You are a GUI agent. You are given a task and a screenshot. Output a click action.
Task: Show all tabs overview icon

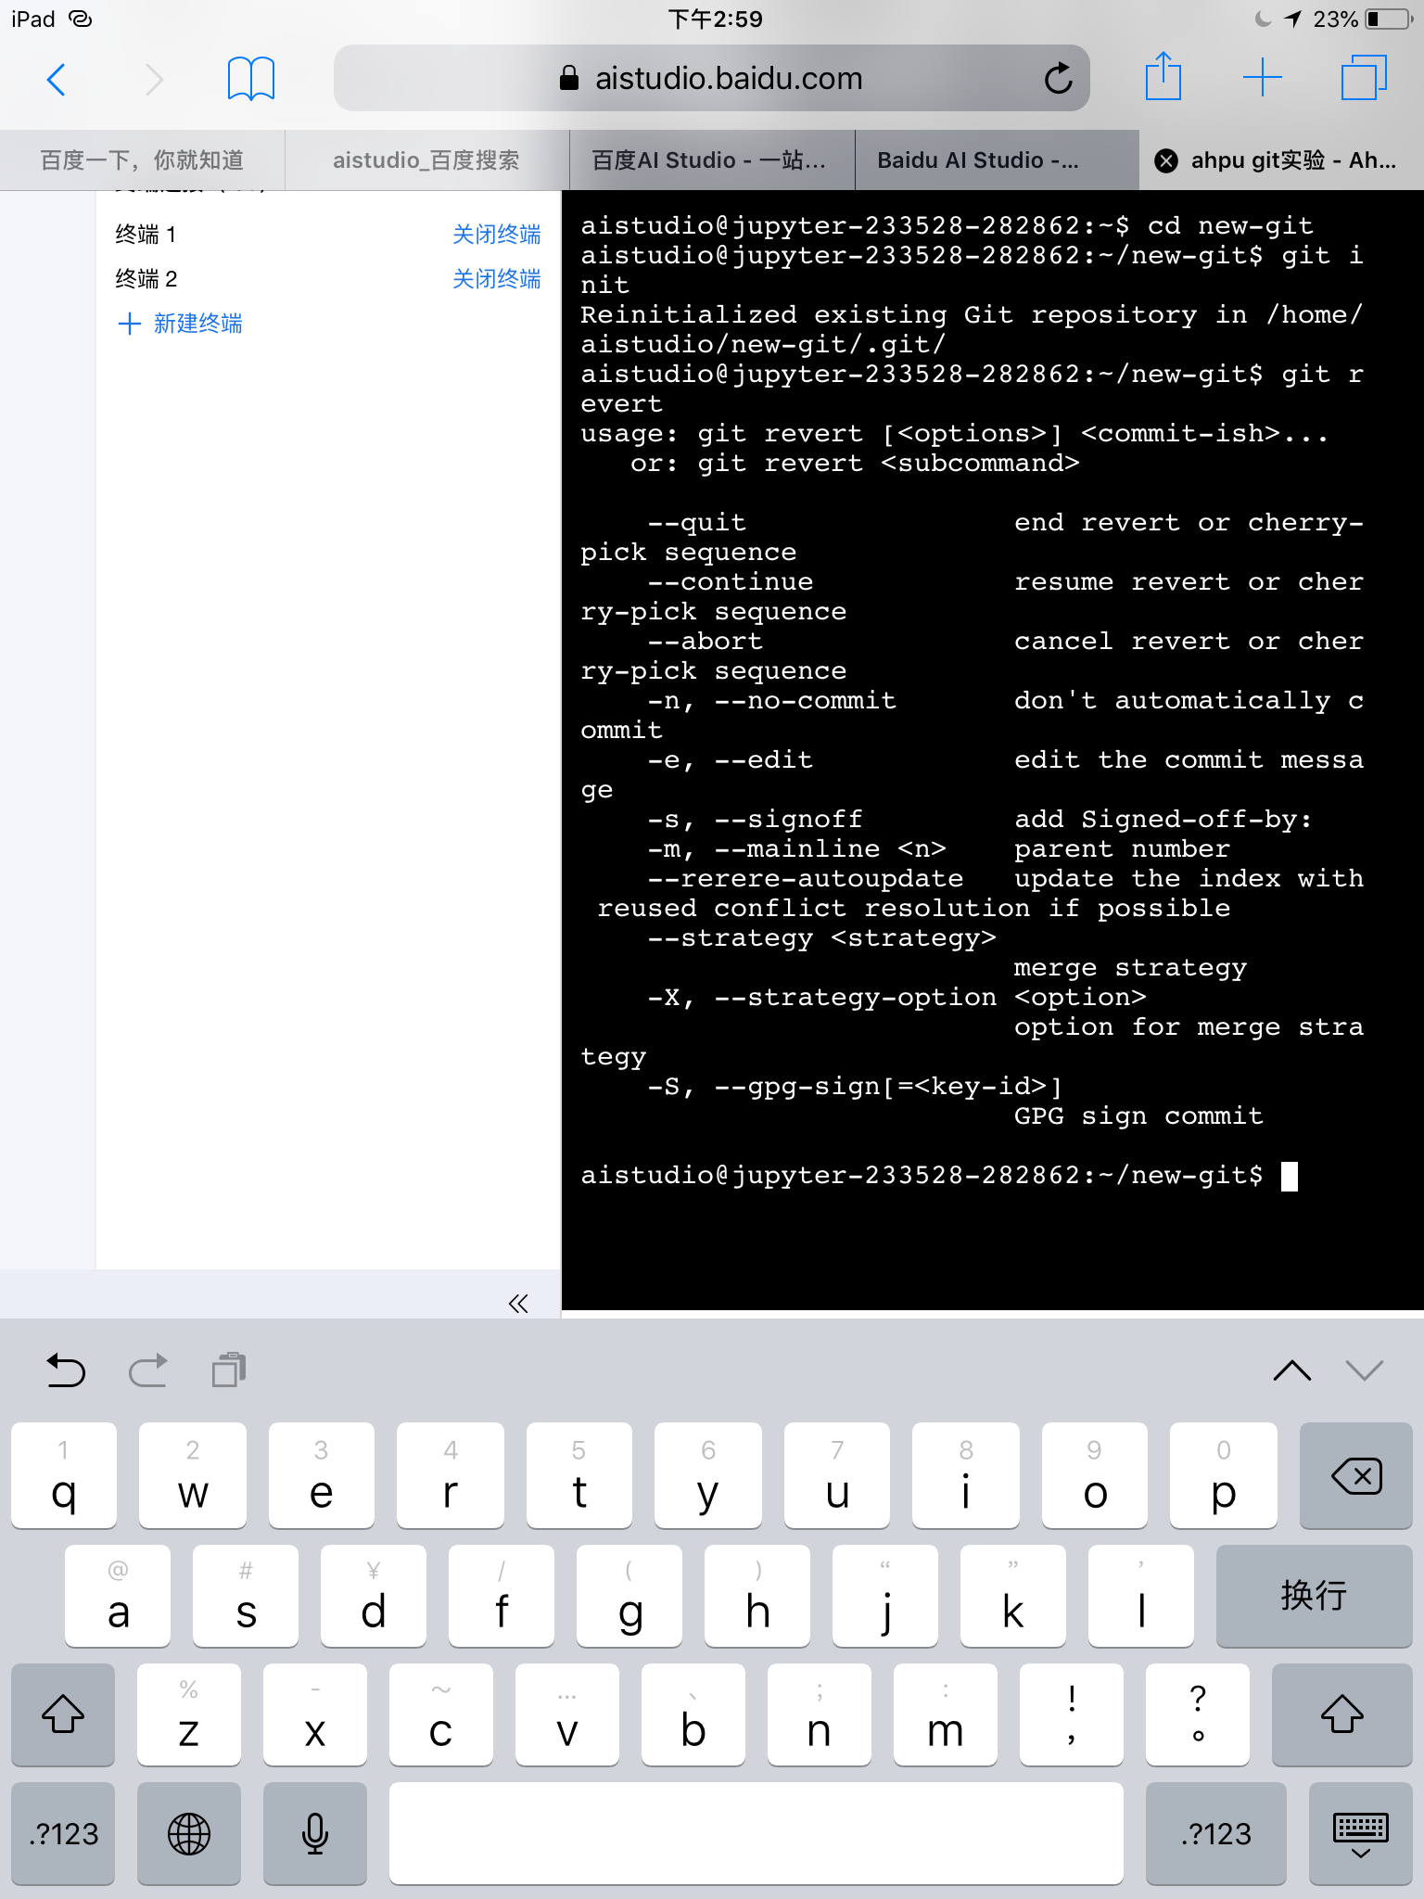pos(1363,78)
